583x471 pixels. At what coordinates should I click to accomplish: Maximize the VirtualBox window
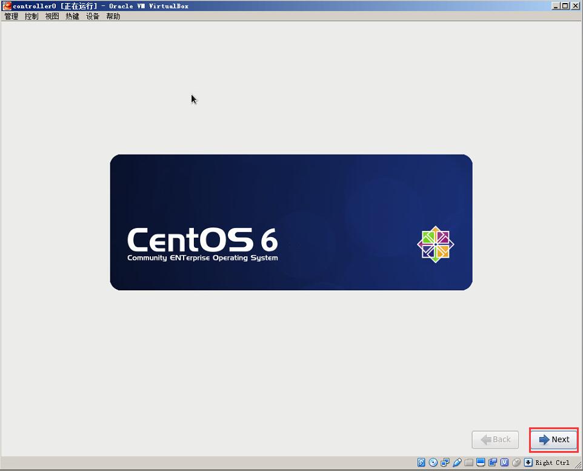click(x=565, y=5)
